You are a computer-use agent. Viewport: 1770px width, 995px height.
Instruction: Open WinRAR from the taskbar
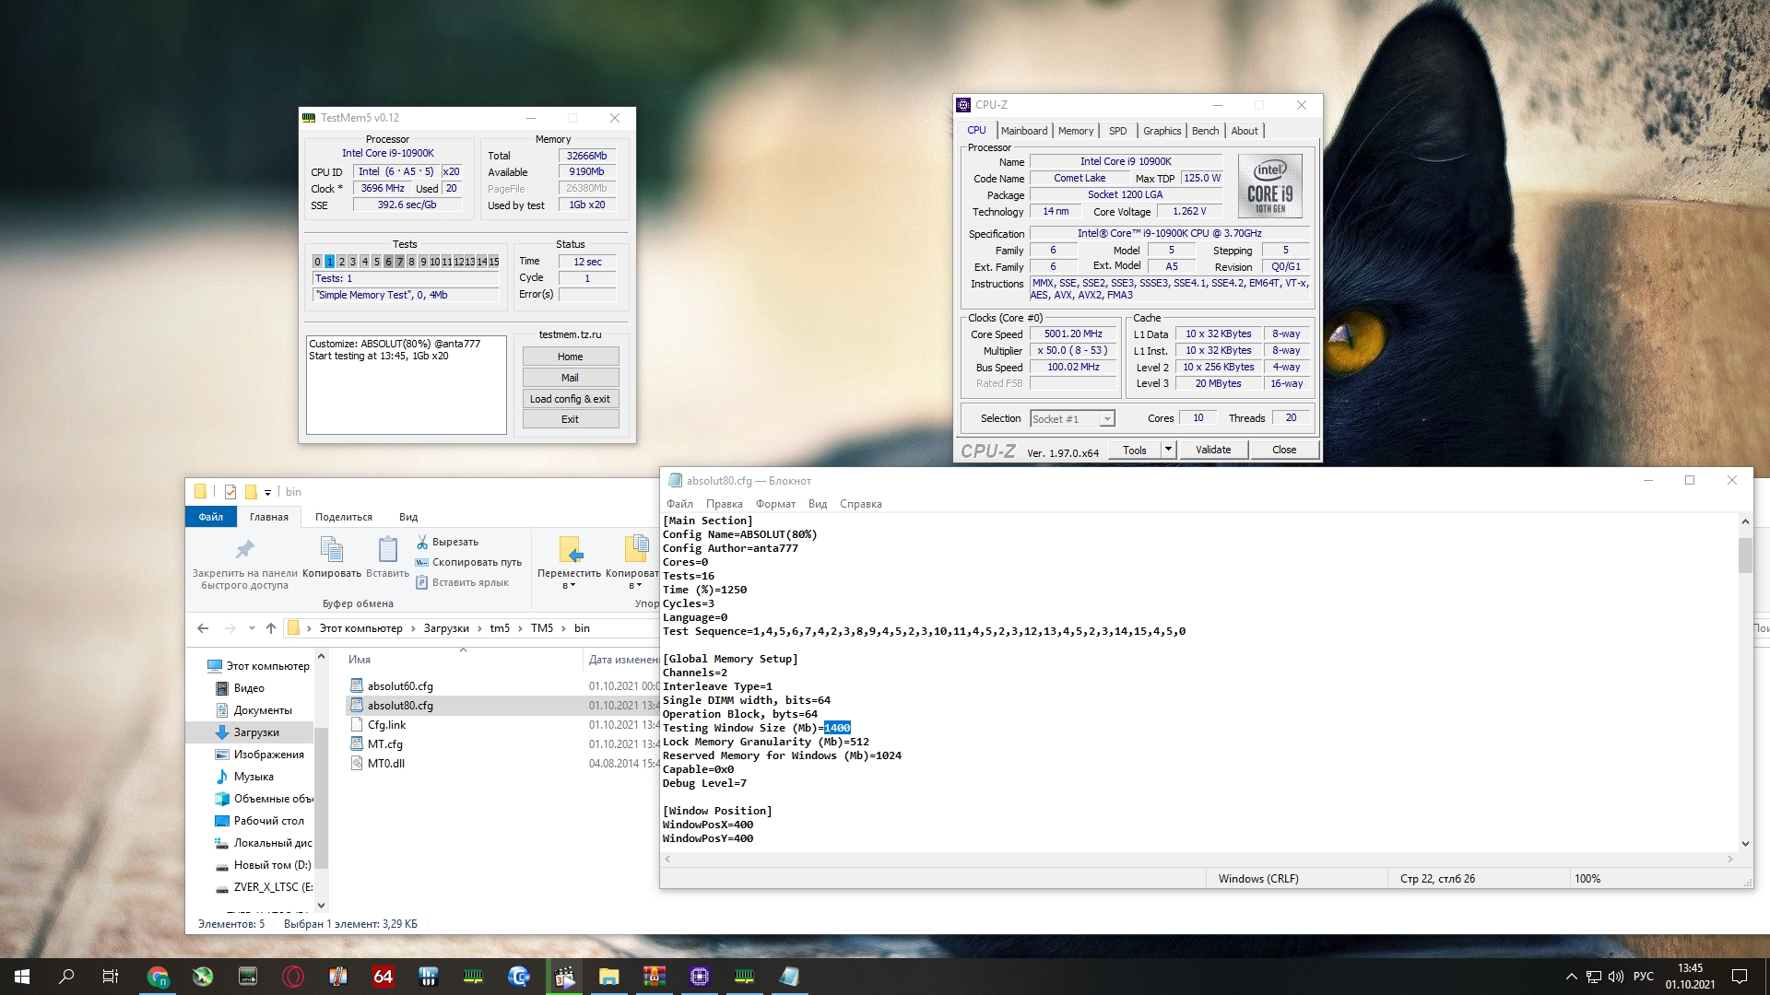[654, 977]
